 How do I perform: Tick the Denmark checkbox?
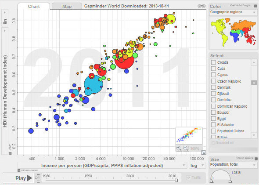213,87
